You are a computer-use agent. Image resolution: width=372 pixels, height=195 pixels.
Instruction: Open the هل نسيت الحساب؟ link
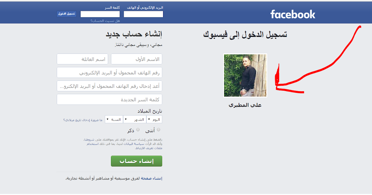coord(105,21)
